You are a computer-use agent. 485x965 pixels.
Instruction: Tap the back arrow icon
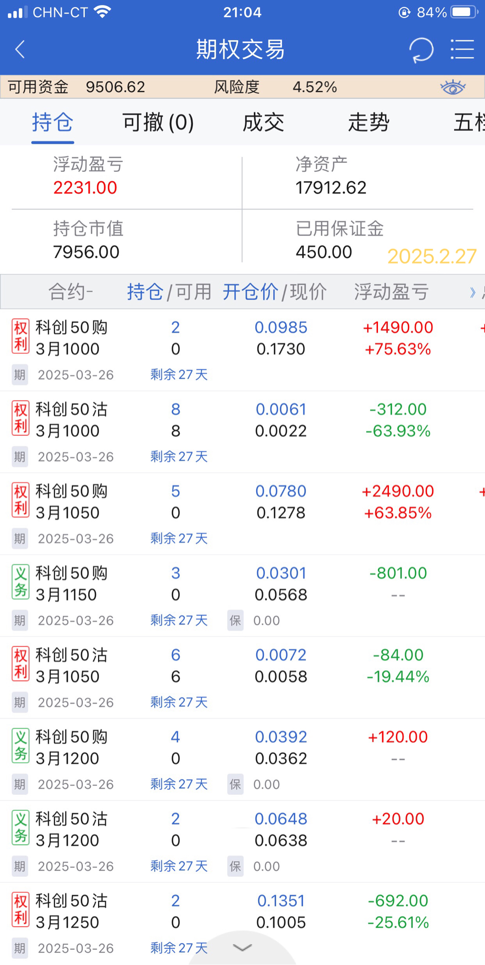click(20, 49)
